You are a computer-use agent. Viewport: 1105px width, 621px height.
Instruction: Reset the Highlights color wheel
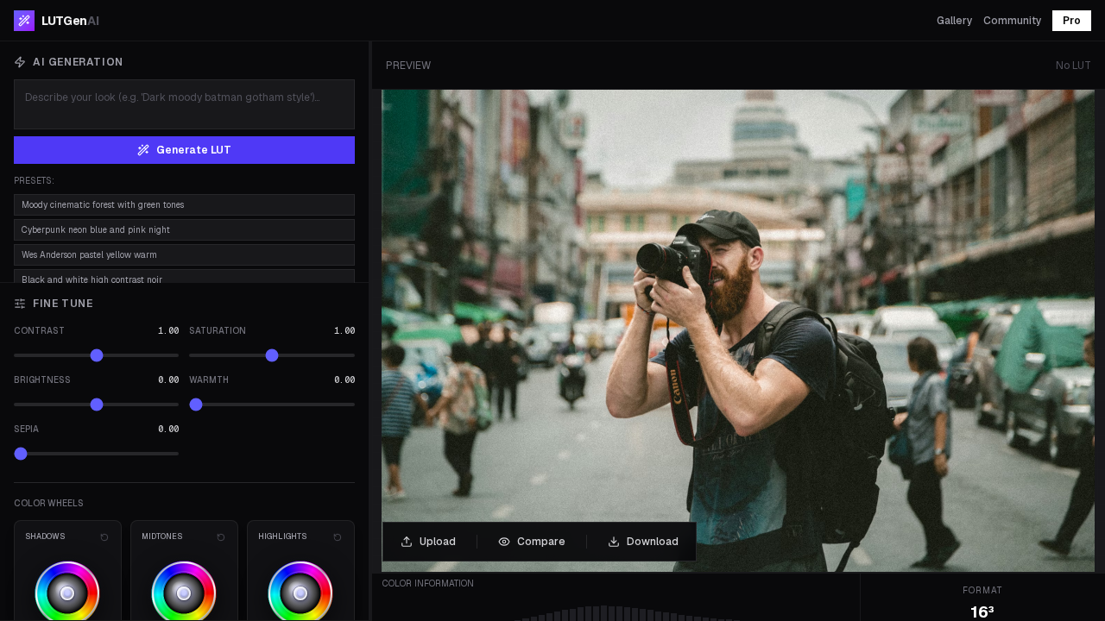click(337, 536)
